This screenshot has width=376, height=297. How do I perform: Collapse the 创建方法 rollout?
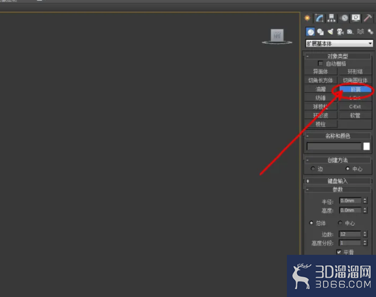click(337, 160)
